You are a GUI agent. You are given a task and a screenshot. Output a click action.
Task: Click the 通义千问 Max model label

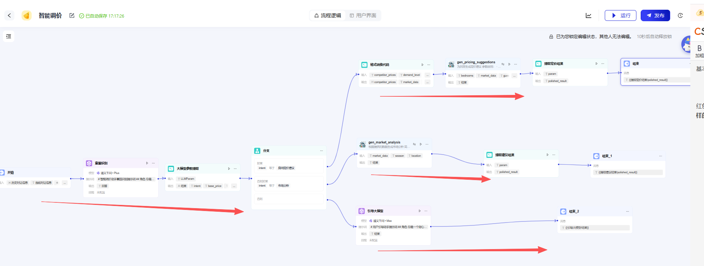pos(381,221)
